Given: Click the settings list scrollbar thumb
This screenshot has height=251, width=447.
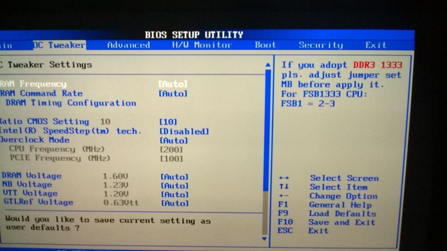Looking at the screenshot, I should coord(268,130).
